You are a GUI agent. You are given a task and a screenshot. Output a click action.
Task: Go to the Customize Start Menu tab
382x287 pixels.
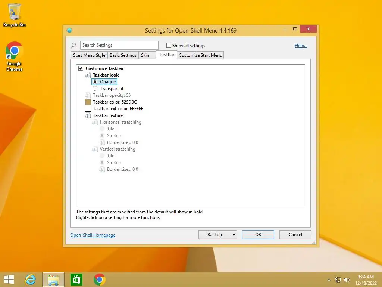pos(200,55)
